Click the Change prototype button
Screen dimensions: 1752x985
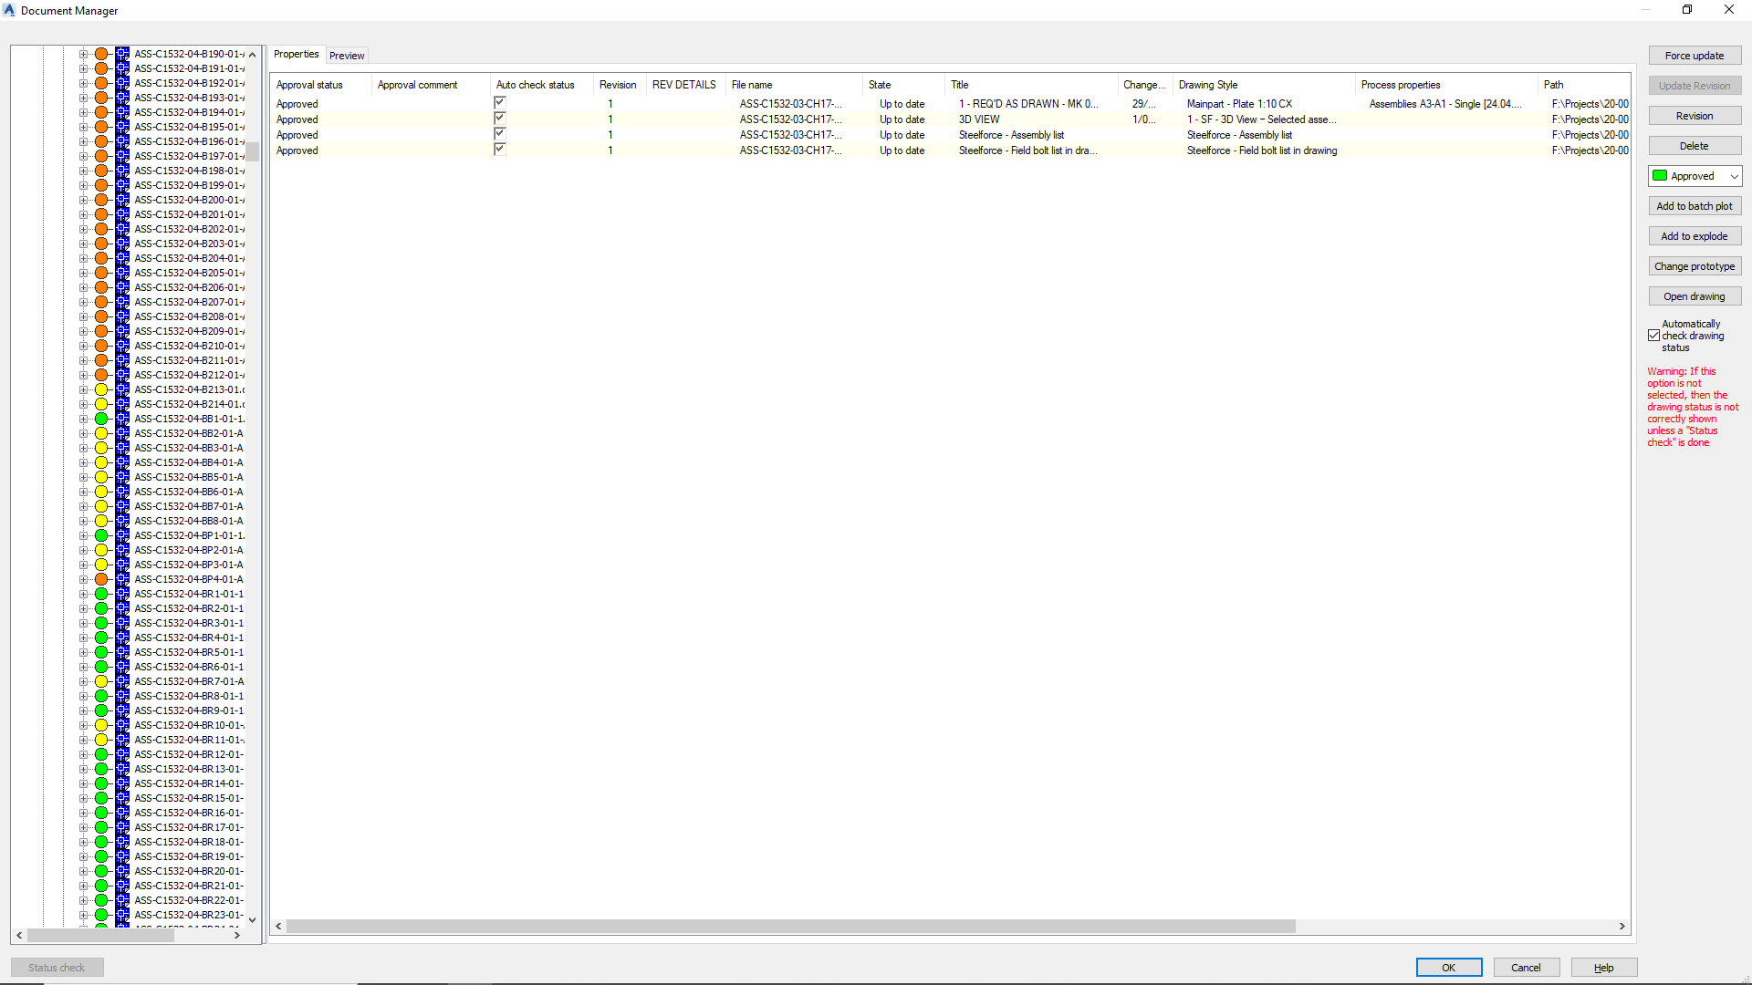[x=1695, y=266]
